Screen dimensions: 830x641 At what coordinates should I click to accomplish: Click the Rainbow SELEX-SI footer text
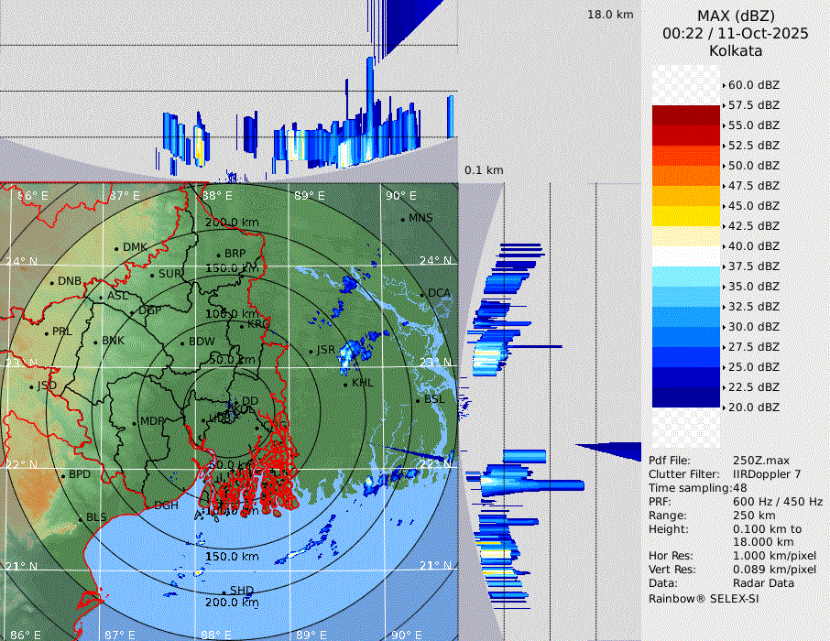pos(704,599)
